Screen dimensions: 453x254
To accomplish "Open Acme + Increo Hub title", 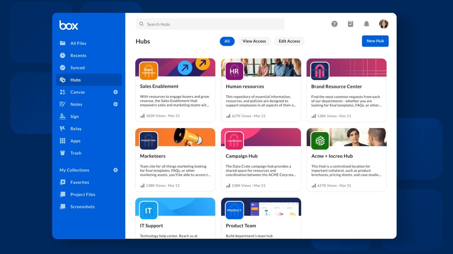I will (x=332, y=156).
